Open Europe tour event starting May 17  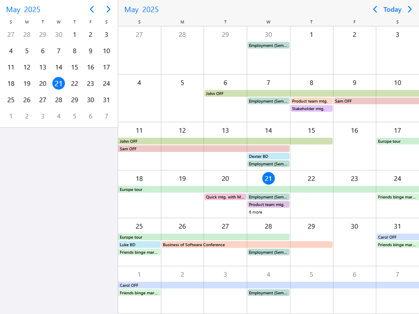[398, 141]
